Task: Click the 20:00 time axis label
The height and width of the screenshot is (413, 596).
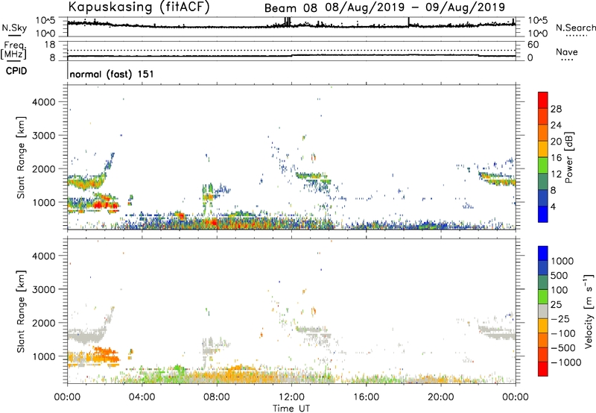Action: click(440, 397)
